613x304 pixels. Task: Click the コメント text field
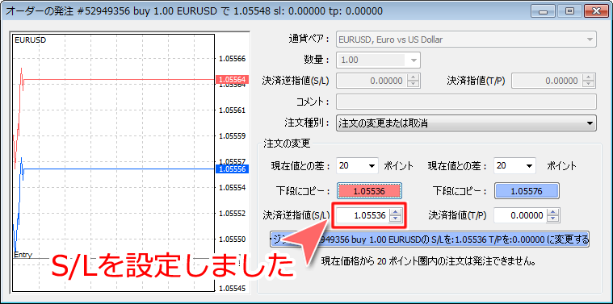(x=466, y=102)
